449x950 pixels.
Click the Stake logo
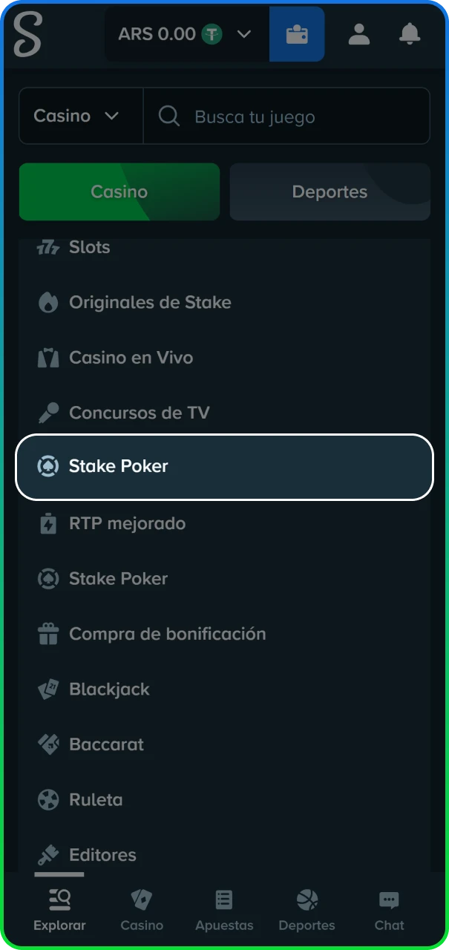click(x=28, y=34)
